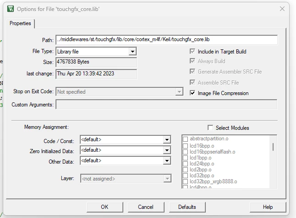Confirm changes with the OK button
The width and height of the screenshot is (296, 218).
[x=105, y=207]
